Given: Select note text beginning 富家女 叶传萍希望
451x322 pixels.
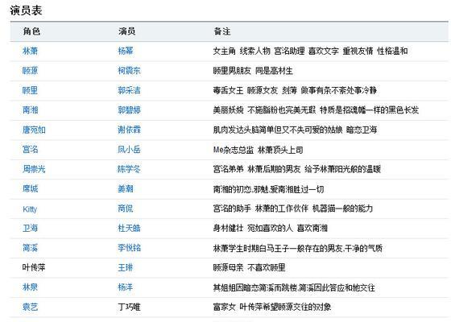Looking at the screenshot, I should pos(272,307).
